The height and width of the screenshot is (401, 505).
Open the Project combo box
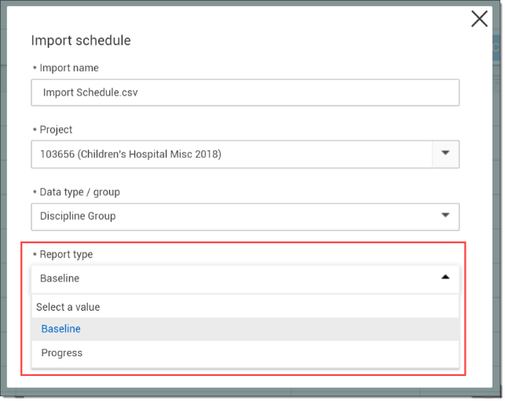(x=232, y=155)
